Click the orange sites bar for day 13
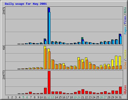Viewport: 128px width, 100px height. coord(53,64)
